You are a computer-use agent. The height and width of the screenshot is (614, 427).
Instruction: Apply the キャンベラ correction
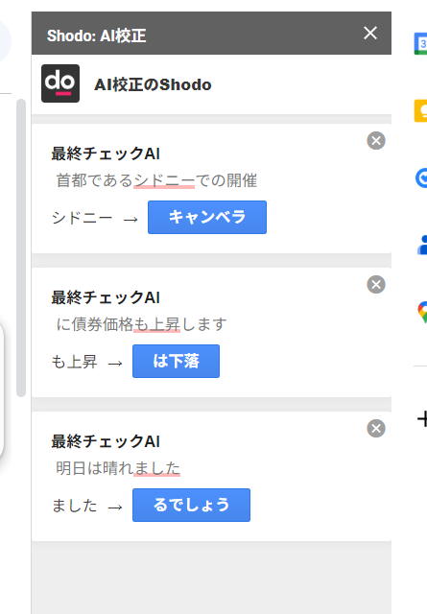pyautogui.click(x=207, y=218)
